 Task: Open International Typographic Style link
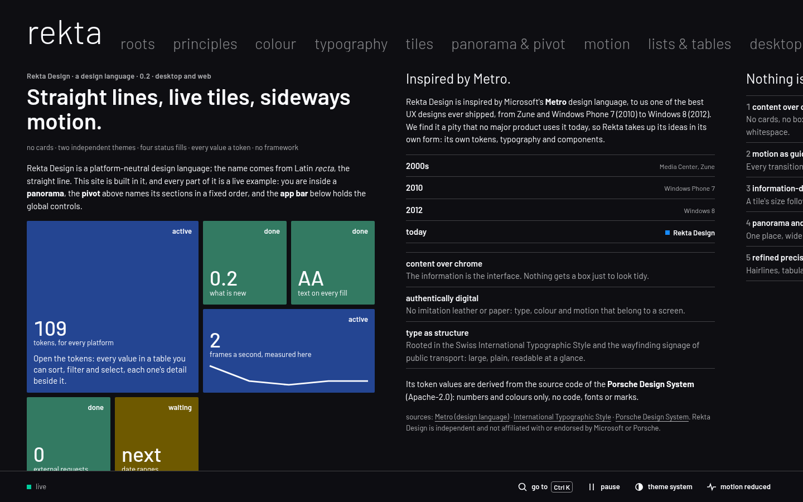pyautogui.click(x=562, y=417)
